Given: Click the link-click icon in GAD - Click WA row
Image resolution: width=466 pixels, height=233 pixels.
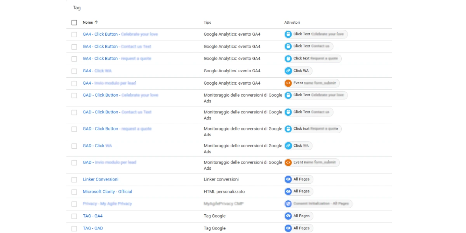Looking at the screenshot, I should 288,146.
